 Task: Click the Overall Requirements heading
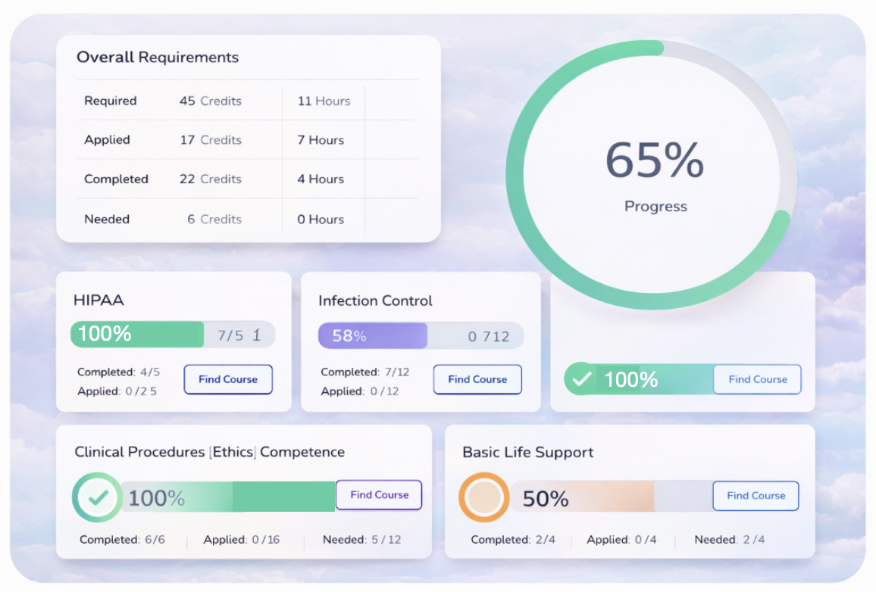[158, 57]
